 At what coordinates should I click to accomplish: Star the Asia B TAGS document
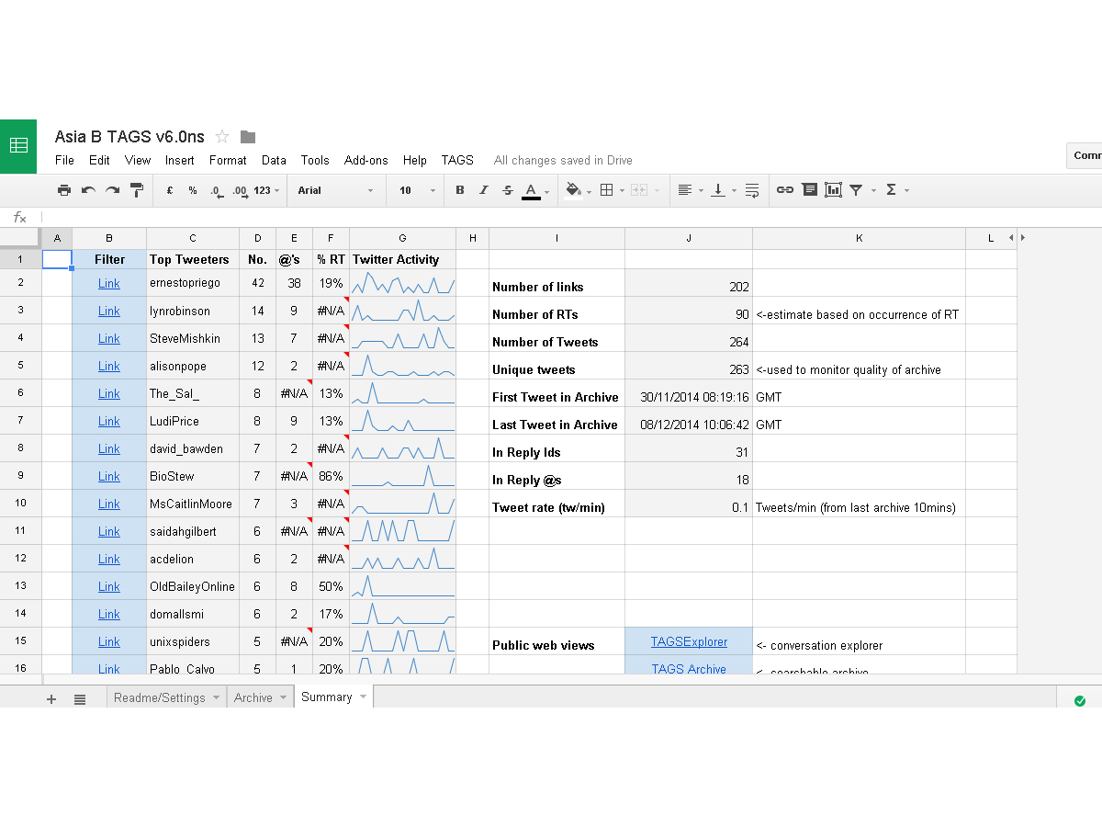pyautogui.click(x=221, y=137)
